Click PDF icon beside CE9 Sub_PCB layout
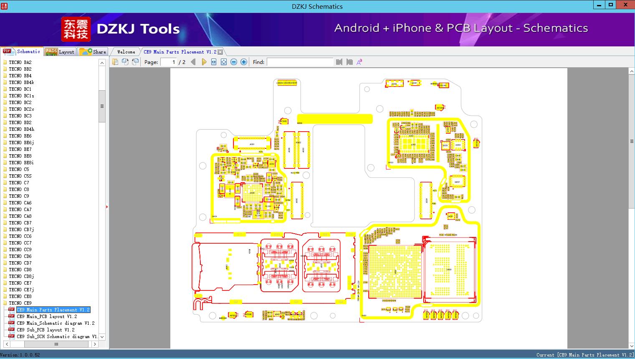This screenshot has width=635, height=359. tap(11, 330)
